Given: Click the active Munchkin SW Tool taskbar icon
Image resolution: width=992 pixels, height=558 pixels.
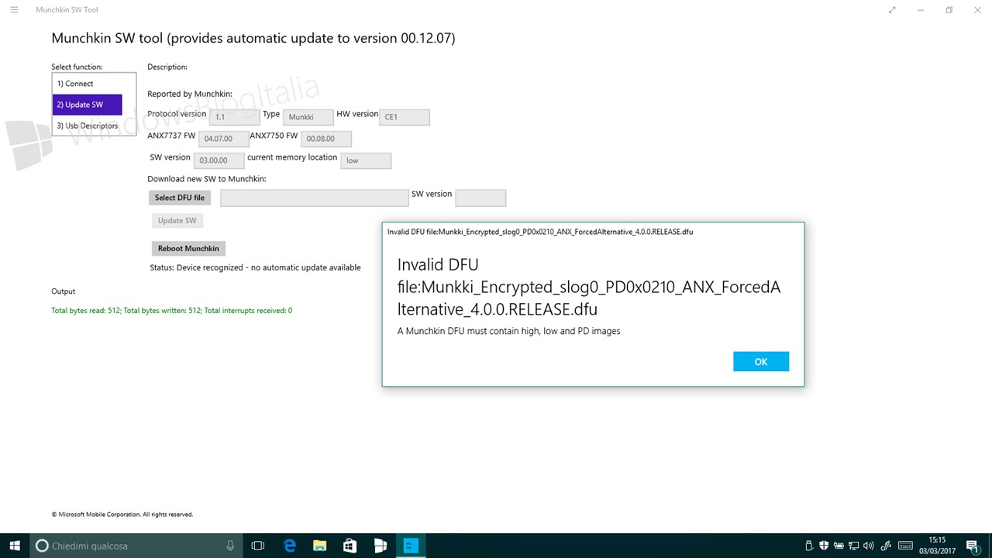Looking at the screenshot, I should 411,546.
